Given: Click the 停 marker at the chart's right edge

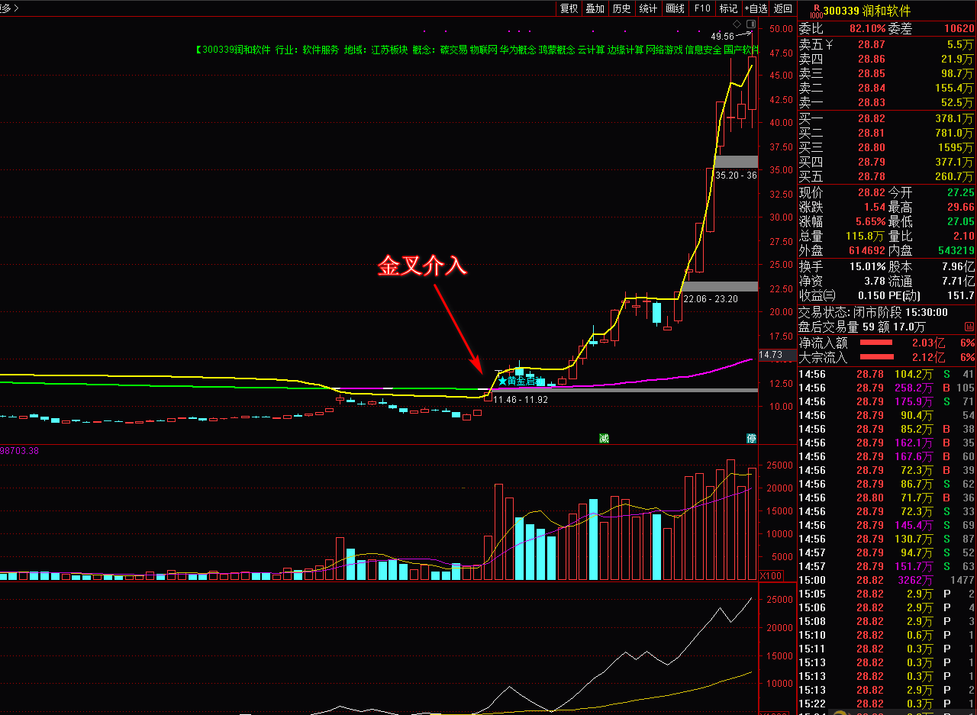Looking at the screenshot, I should click(751, 438).
